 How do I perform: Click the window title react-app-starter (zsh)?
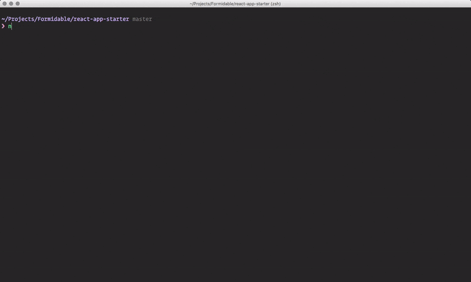coord(235,4)
